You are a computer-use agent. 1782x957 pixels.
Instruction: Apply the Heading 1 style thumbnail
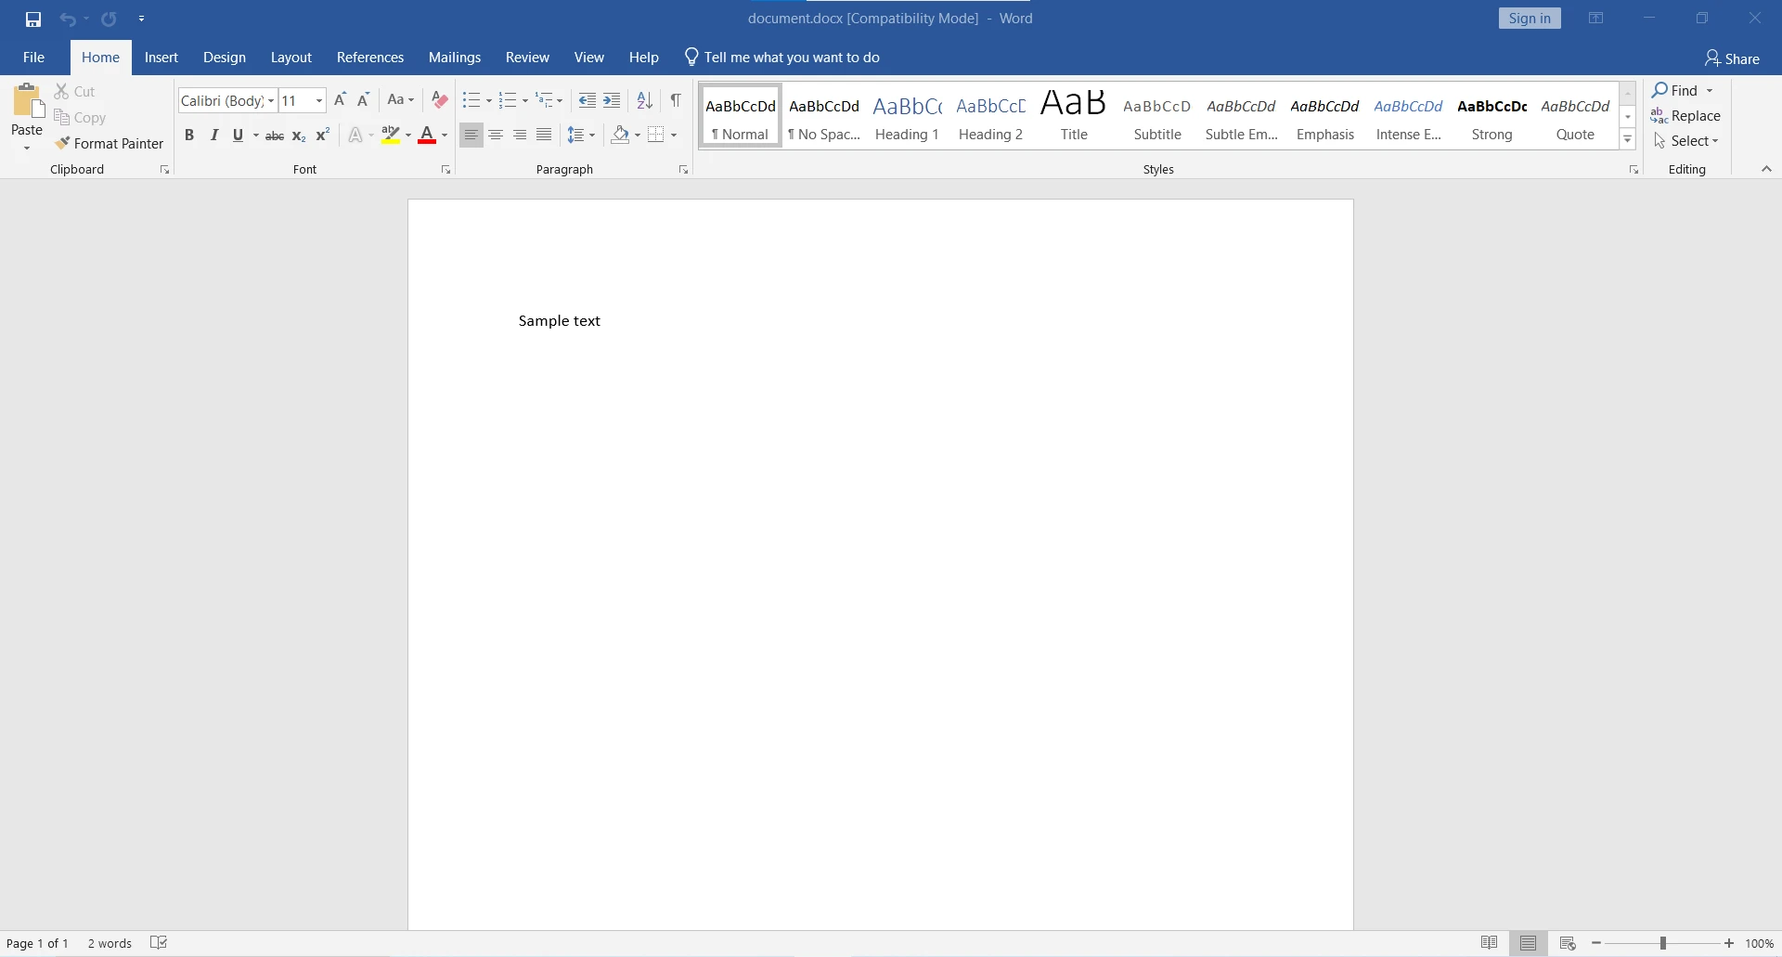[907, 116]
